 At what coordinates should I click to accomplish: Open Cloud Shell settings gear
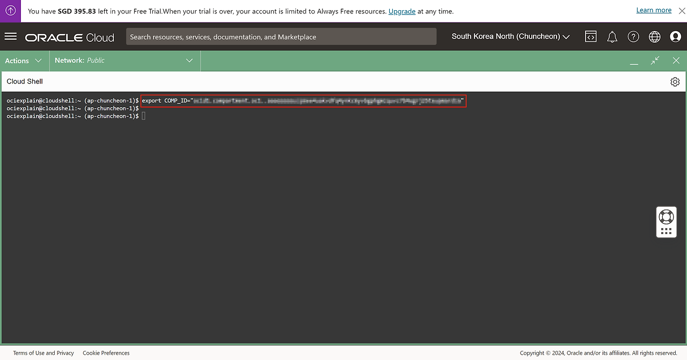tap(675, 81)
